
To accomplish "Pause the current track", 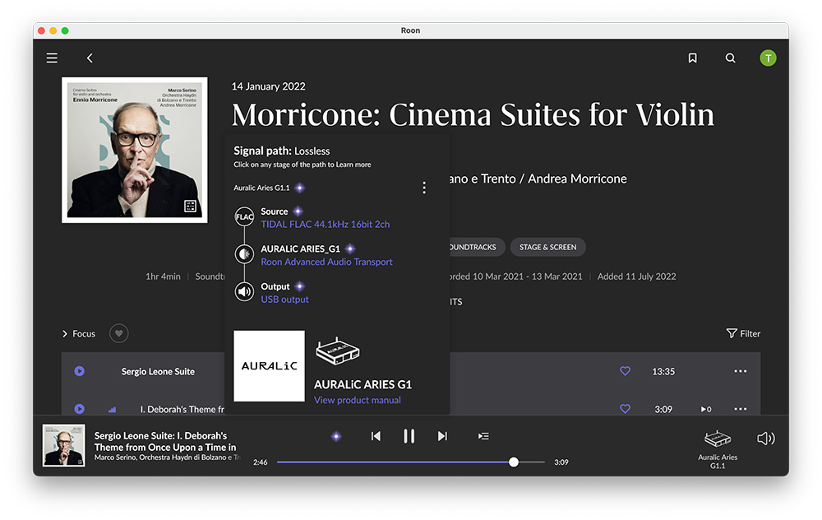I will [x=409, y=436].
